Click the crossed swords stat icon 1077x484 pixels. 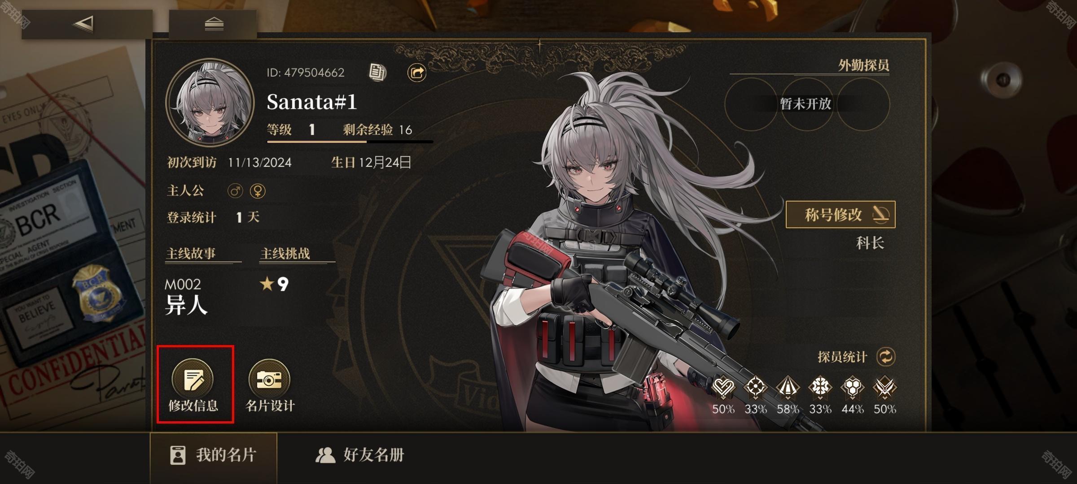click(x=884, y=387)
